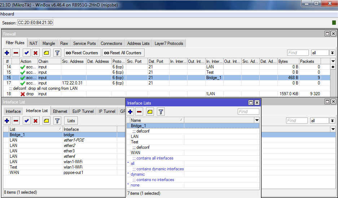Sort firewall rules by Packets column
The width and height of the screenshot is (338, 198).
(310, 61)
